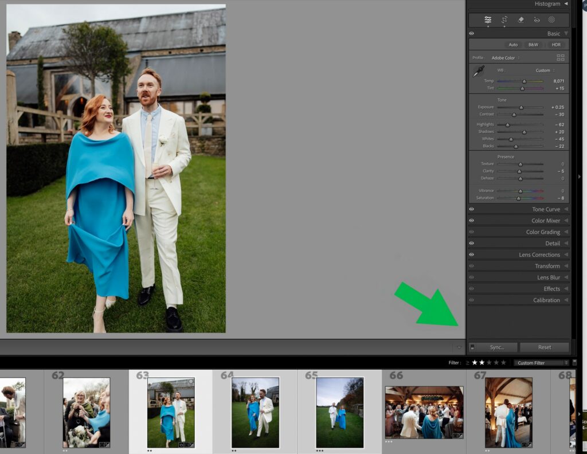587x454 pixels.
Task: Open the Profile browser grid icon
Action: click(x=560, y=57)
